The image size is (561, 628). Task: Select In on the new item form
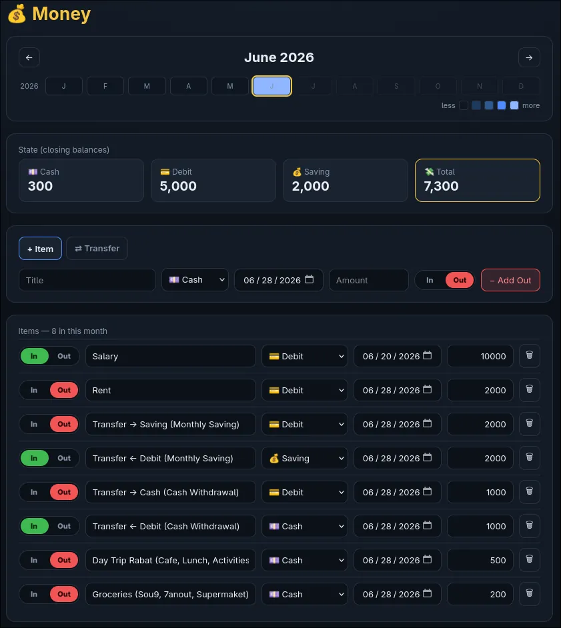pos(430,281)
